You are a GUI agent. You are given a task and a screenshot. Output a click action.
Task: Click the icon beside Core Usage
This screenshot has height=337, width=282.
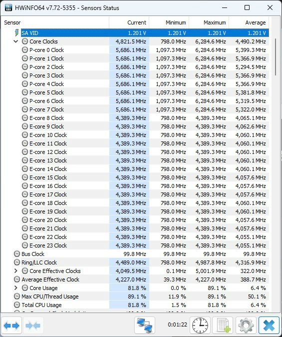[25, 288]
